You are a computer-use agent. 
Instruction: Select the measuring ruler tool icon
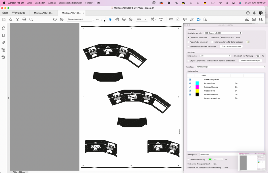point(171,20)
